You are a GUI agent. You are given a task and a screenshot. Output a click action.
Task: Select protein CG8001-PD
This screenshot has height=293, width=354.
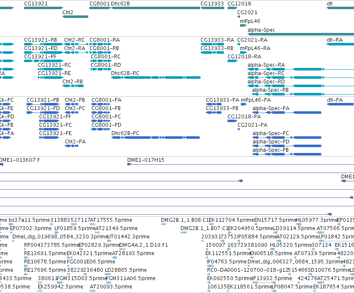106,125
